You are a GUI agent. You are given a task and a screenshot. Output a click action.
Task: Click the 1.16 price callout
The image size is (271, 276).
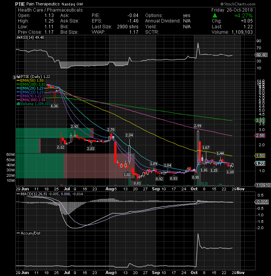pos(204,170)
